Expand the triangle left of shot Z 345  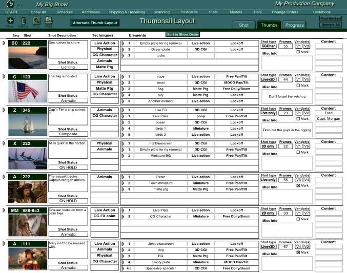click(4, 110)
